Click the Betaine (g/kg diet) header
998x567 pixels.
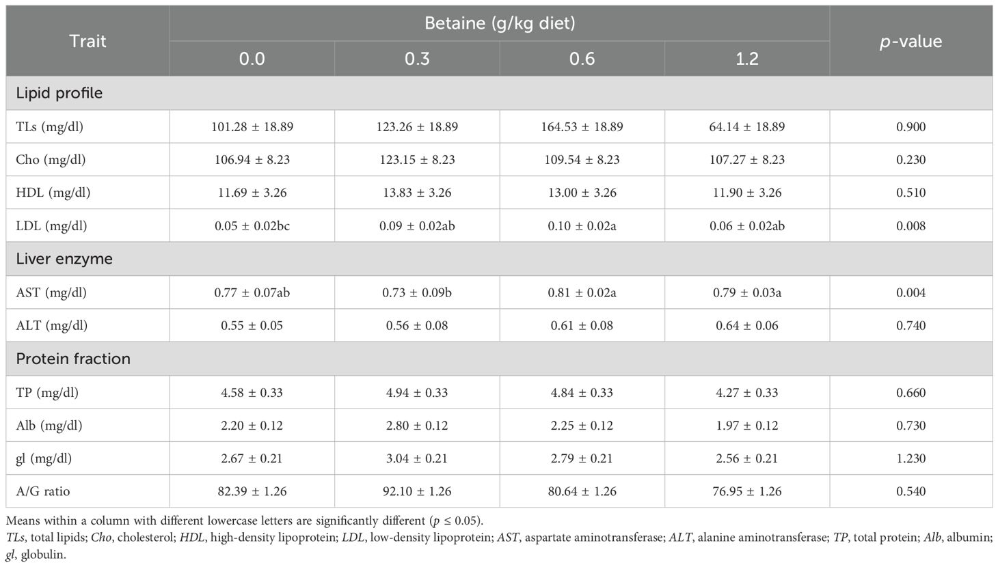pyautogui.click(x=499, y=23)
